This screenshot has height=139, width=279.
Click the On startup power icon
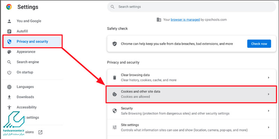click(x=9, y=72)
